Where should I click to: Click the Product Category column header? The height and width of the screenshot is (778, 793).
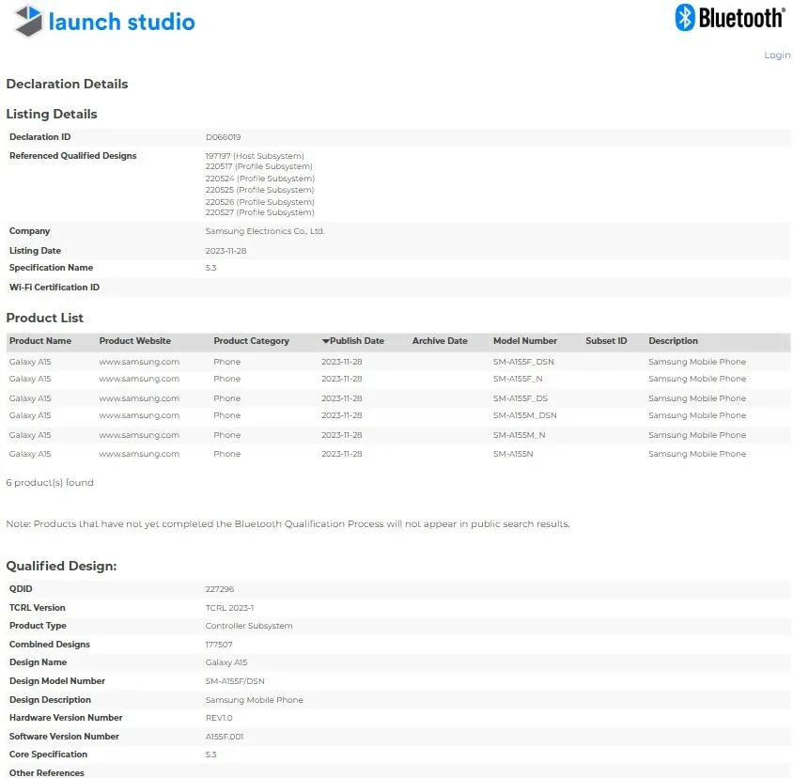[251, 341]
